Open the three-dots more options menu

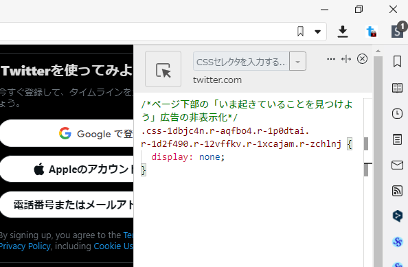330,59
